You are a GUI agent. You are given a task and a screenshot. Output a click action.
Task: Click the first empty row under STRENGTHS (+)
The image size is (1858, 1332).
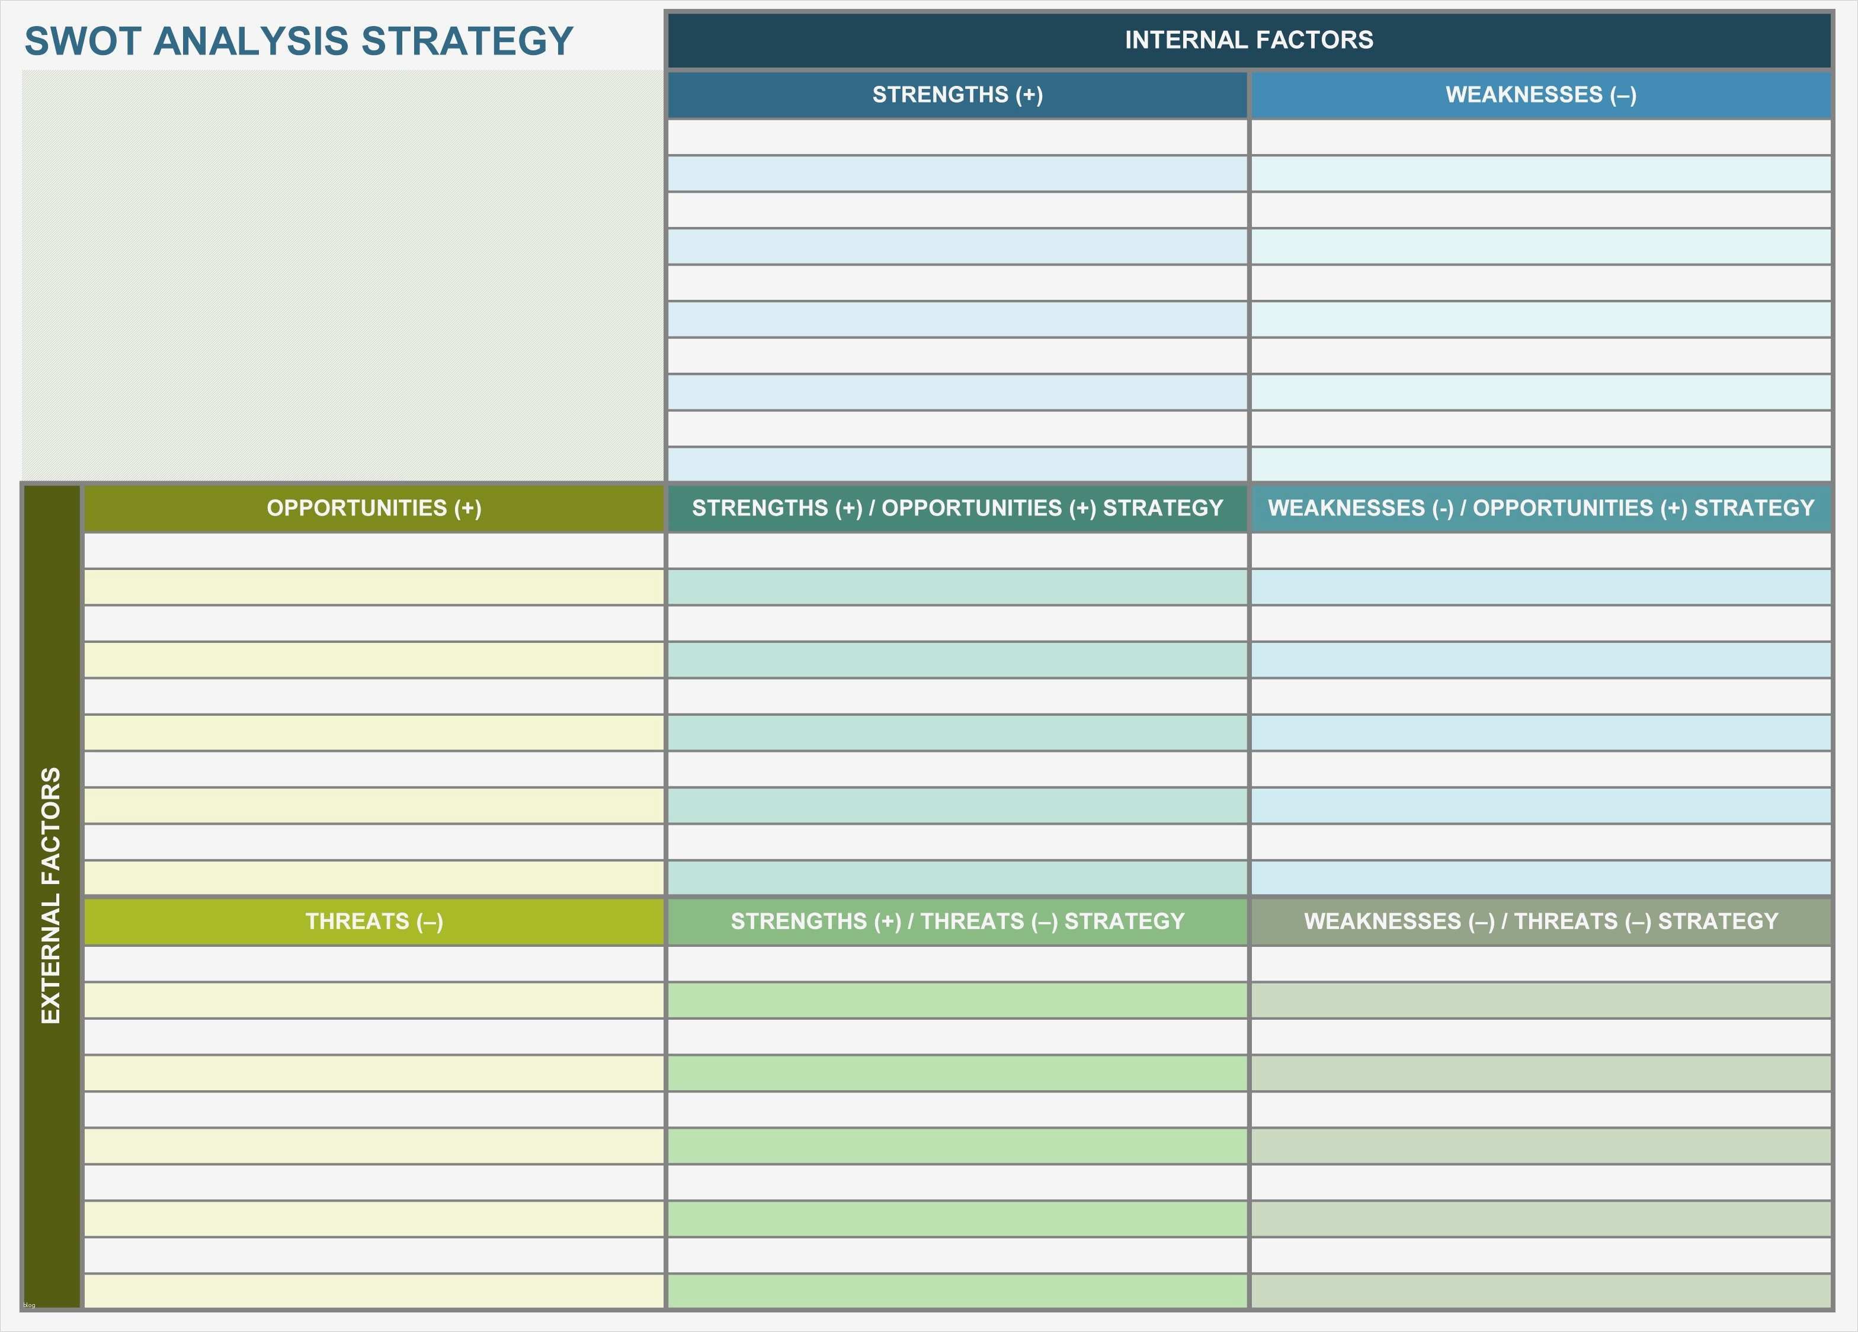point(957,137)
